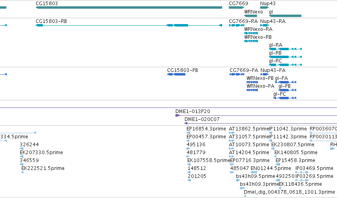Image resolution: width=337 pixels, height=198 pixels.
Task: Click the WRNexo-PB label
Action: [260, 78]
